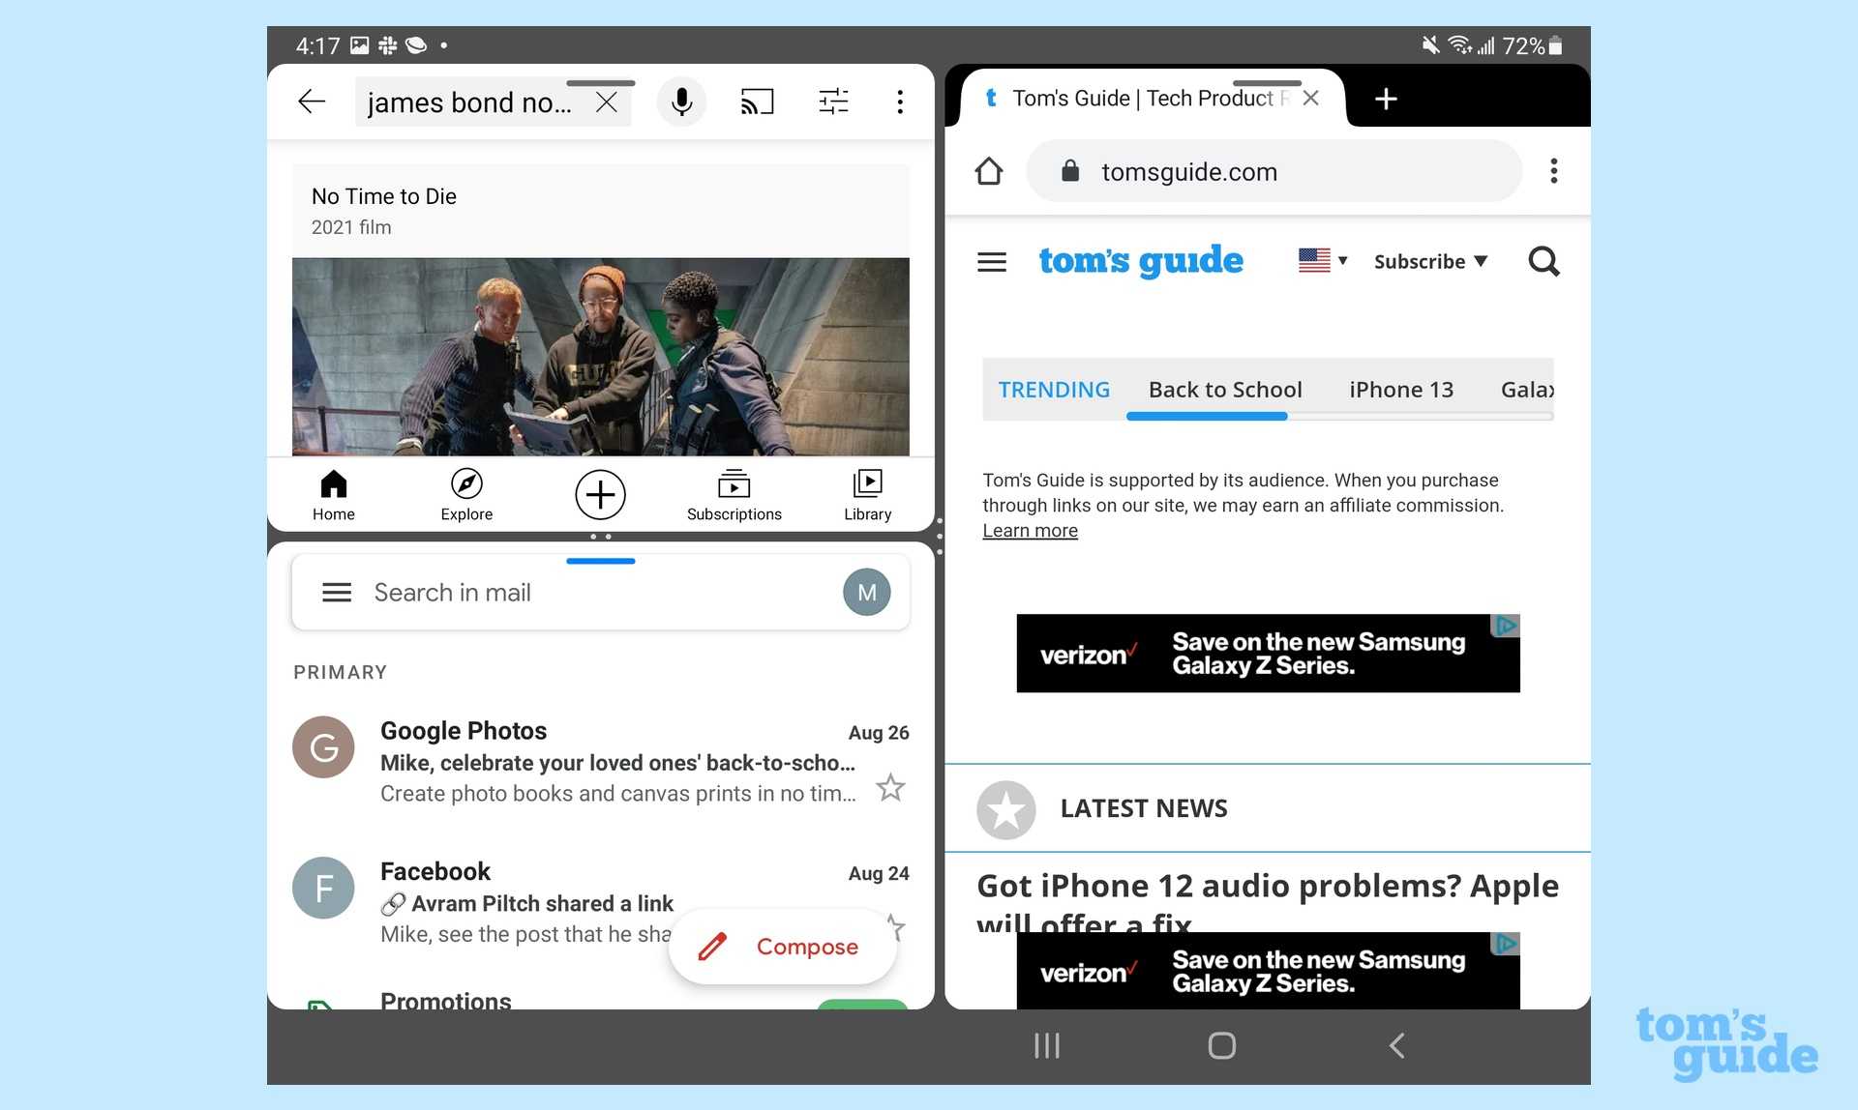Open YouTube search filters icon
Screen dimensions: 1858x1110
click(832, 102)
